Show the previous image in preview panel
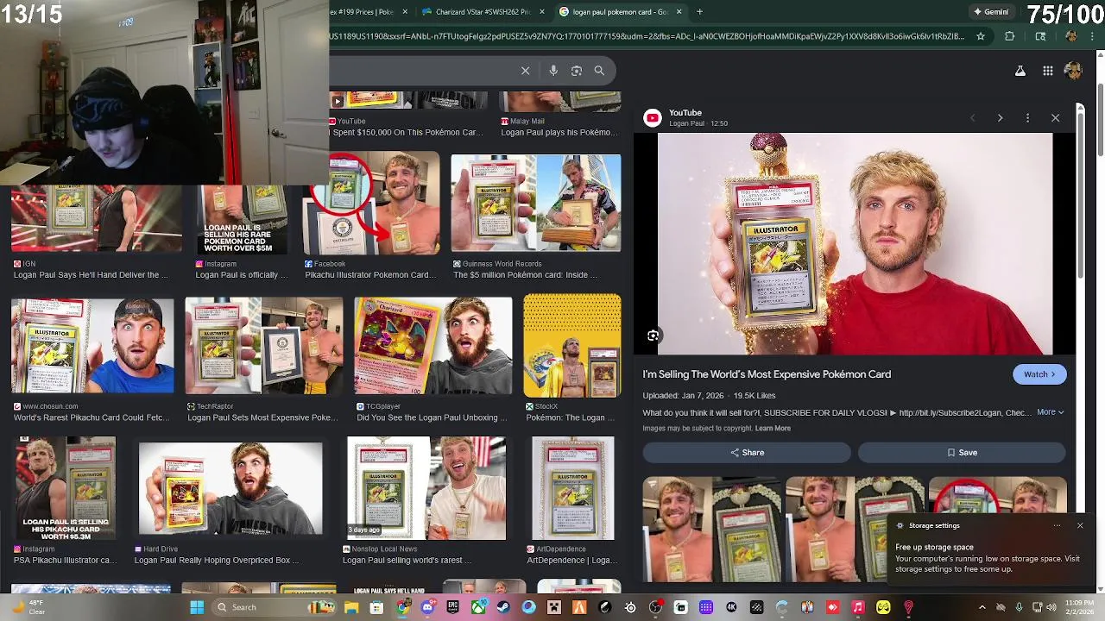The height and width of the screenshot is (621, 1105). coord(972,117)
